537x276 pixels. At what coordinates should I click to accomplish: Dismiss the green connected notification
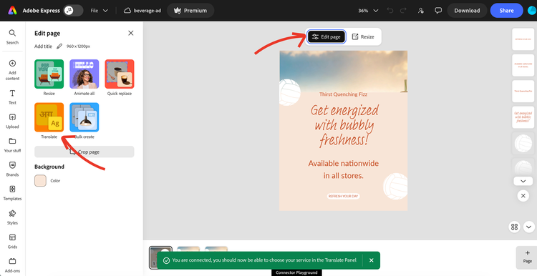click(371, 260)
